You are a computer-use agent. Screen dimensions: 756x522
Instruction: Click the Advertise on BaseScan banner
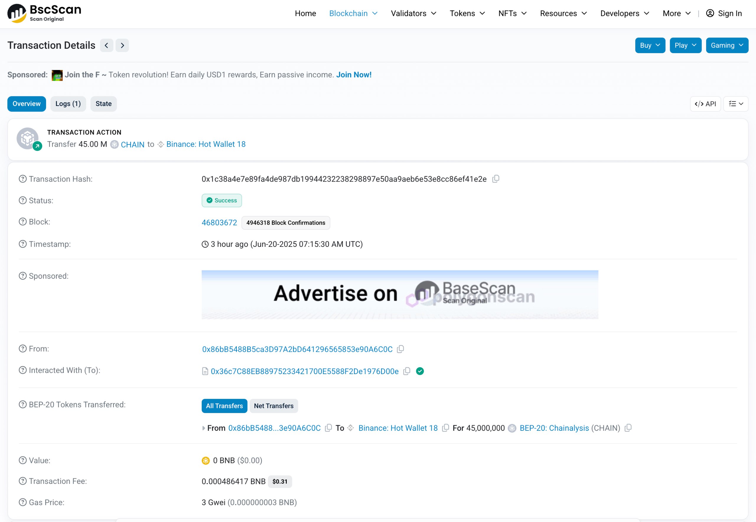click(400, 295)
